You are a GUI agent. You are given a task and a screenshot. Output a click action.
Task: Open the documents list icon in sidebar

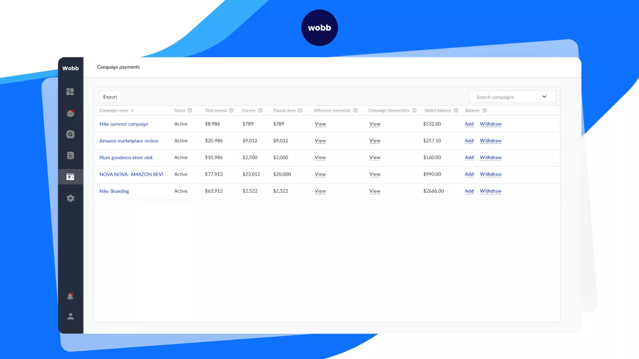(70, 156)
